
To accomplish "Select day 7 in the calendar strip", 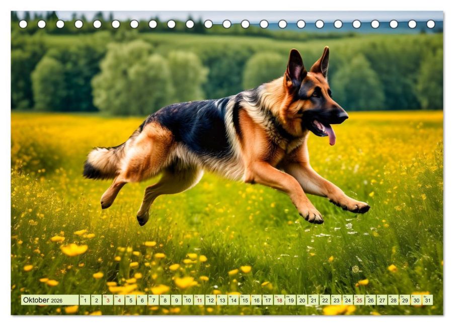I will [x=154, y=300].
